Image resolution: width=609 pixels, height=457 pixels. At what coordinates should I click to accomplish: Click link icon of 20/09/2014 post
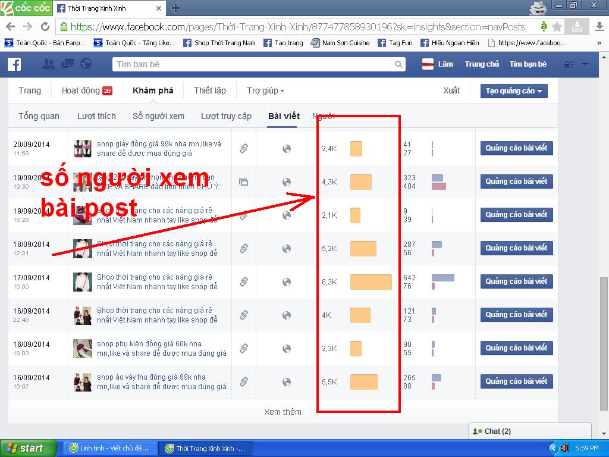tap(244, 148)
